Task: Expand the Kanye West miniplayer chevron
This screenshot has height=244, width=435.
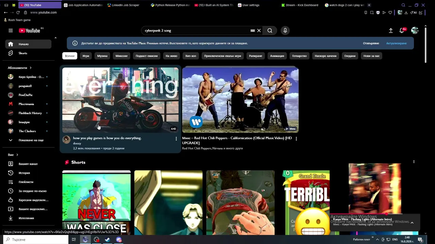Action: pos(412,223)
